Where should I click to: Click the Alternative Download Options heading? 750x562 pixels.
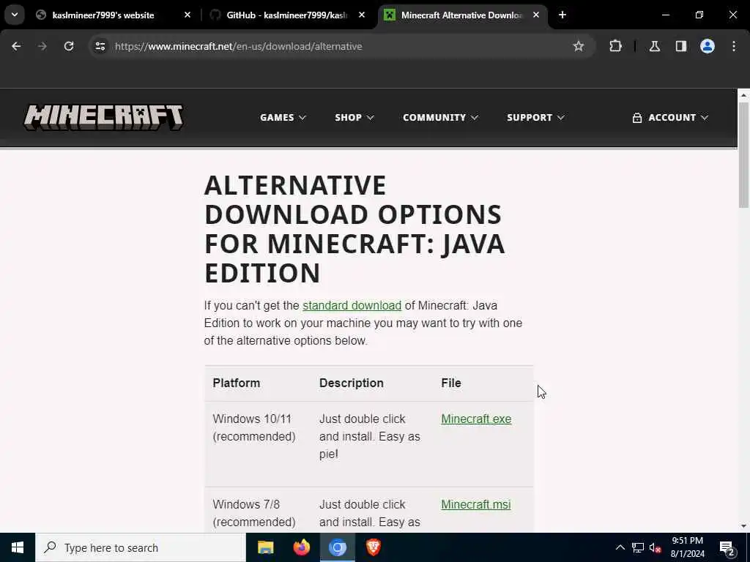point(354,229)
